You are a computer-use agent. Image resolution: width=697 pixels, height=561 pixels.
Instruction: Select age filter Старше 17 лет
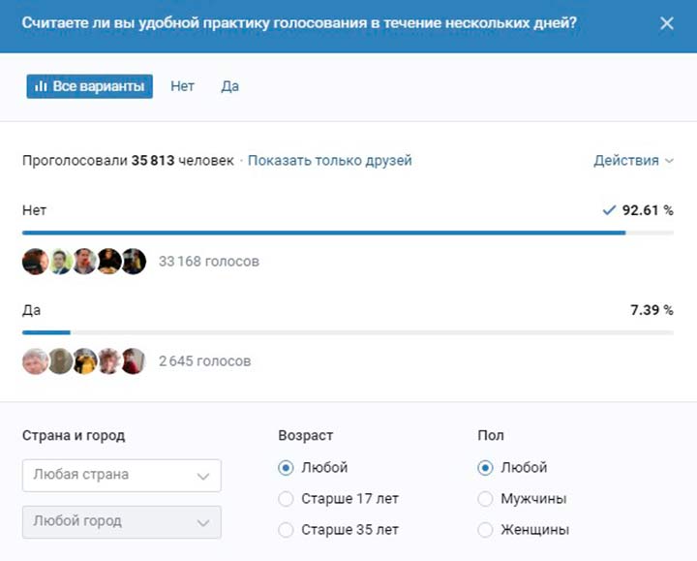[338, 499]
